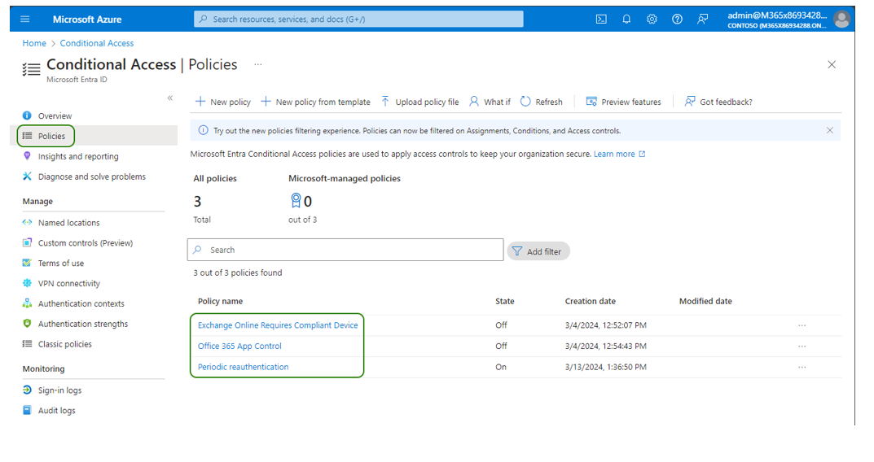Click the info icon in the banner

tap(204, 130)
